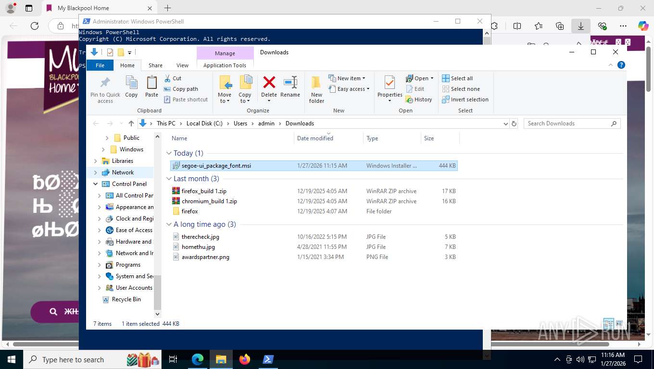Click the Copy ribbon icon
This screenshot has width=654, height=369.
click(131, 87)
